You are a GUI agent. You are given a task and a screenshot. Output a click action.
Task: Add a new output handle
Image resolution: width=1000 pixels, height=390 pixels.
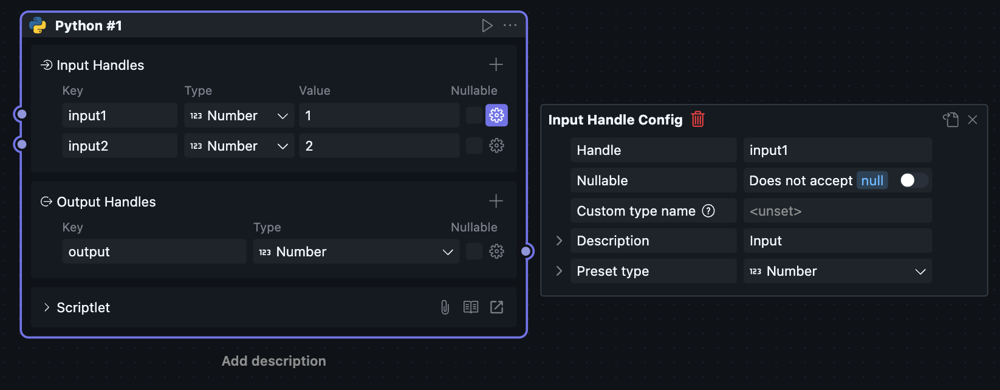(x=496, y=201)
